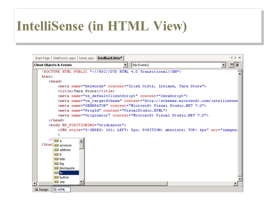This screenshot has height=206, width=275.
Task: Expand the Client Objects & Events dropdown
Action: [125, 65]
